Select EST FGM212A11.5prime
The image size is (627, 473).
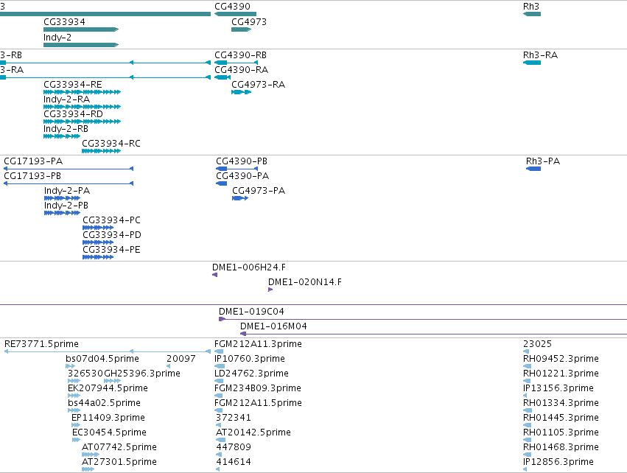[x=218, y=410]
